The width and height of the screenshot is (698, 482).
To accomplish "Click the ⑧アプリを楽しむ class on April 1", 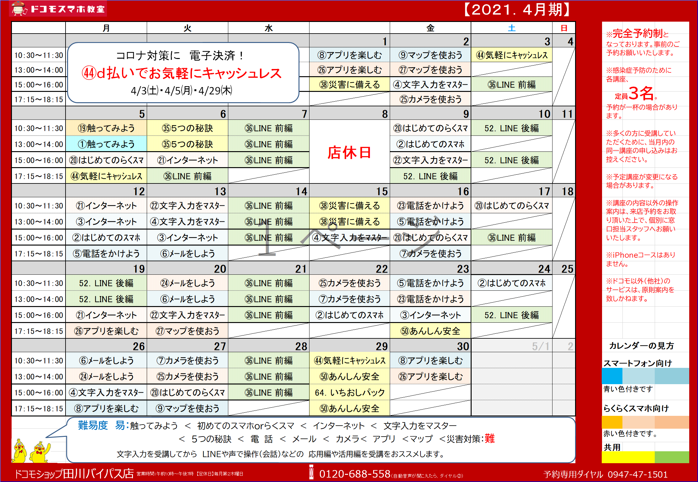I will tap(349, 55).
